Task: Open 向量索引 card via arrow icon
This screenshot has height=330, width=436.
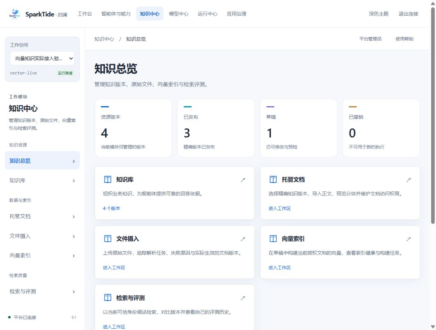Action: pyautogui.click(x=409, y=239)
